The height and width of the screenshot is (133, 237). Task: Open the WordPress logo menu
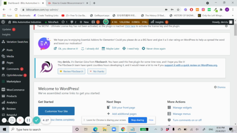click(x=3, y=22)
